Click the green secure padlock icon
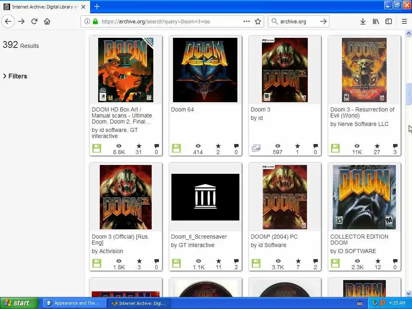Screen dimensions: 412x309 tap(95, 22)
